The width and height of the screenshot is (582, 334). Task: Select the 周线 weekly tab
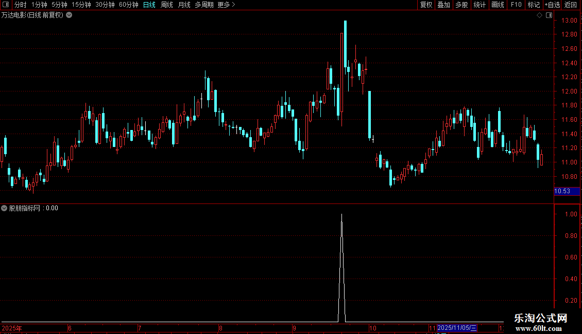pos(167,5)
